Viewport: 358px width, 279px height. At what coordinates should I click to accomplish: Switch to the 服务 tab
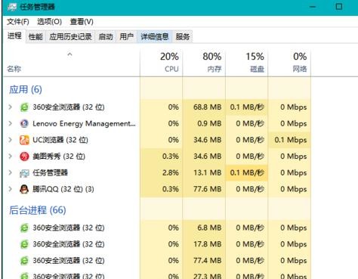click(x=183, y=37)
